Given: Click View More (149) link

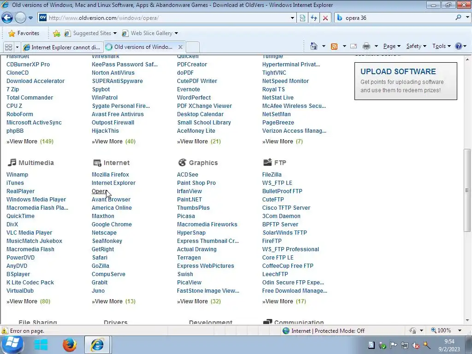Looking at the screenshot, I should (x=30, y=142).
